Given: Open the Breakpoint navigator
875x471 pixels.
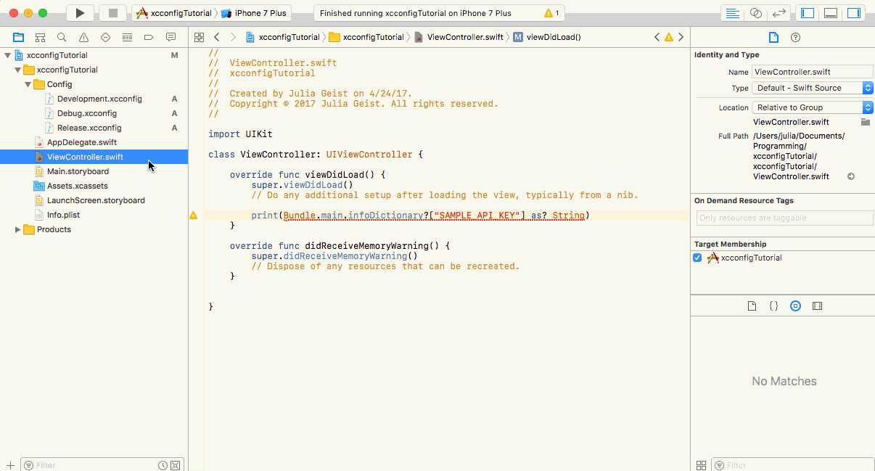Looking at the screenshot, I should (149, 37).
